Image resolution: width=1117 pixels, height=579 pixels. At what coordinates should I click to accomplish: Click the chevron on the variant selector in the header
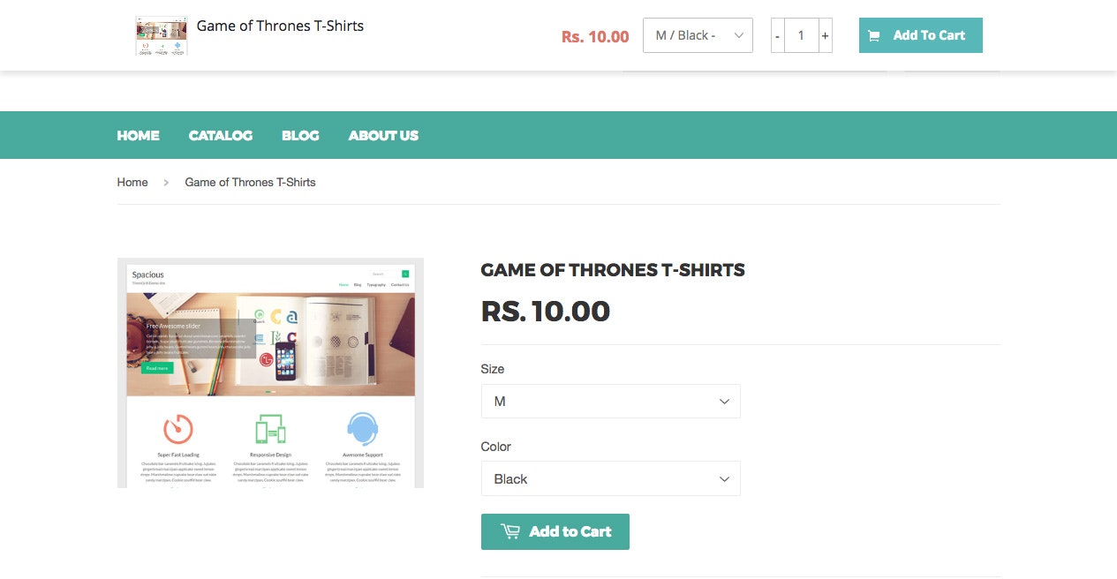tap(741, 35)
